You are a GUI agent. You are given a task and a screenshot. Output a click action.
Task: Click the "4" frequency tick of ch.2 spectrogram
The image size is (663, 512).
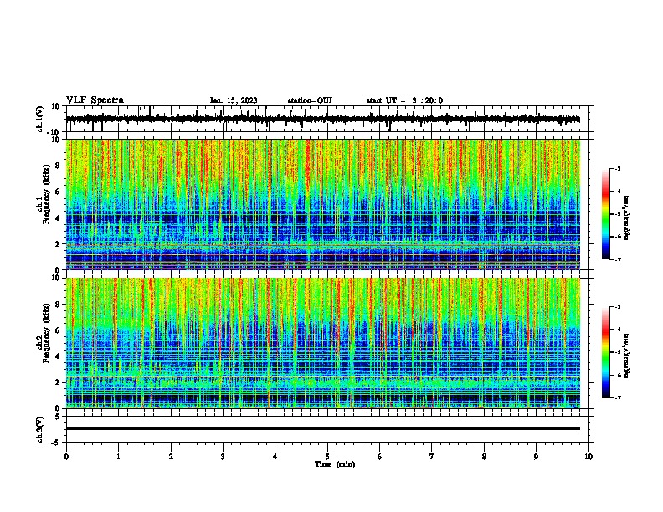[x=58, y=356]
